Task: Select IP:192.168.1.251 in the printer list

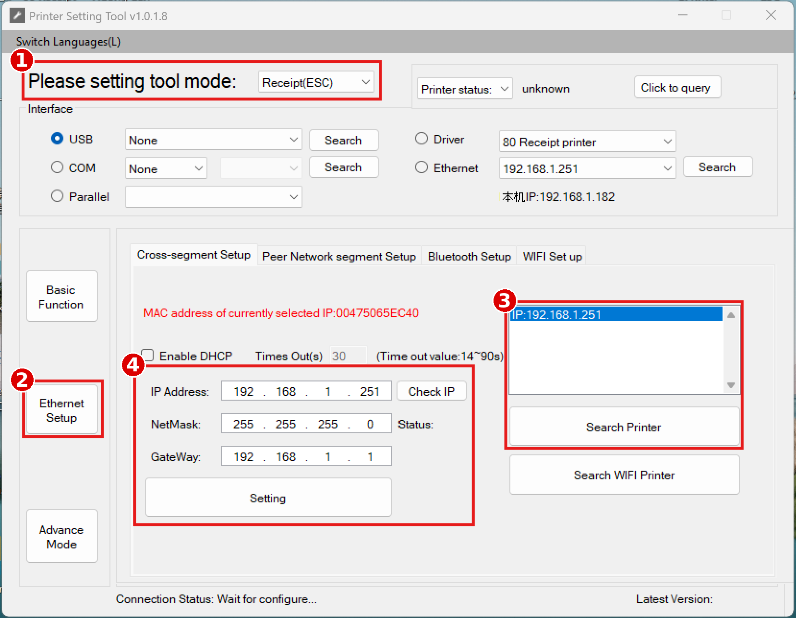Action: coord(616,315)
